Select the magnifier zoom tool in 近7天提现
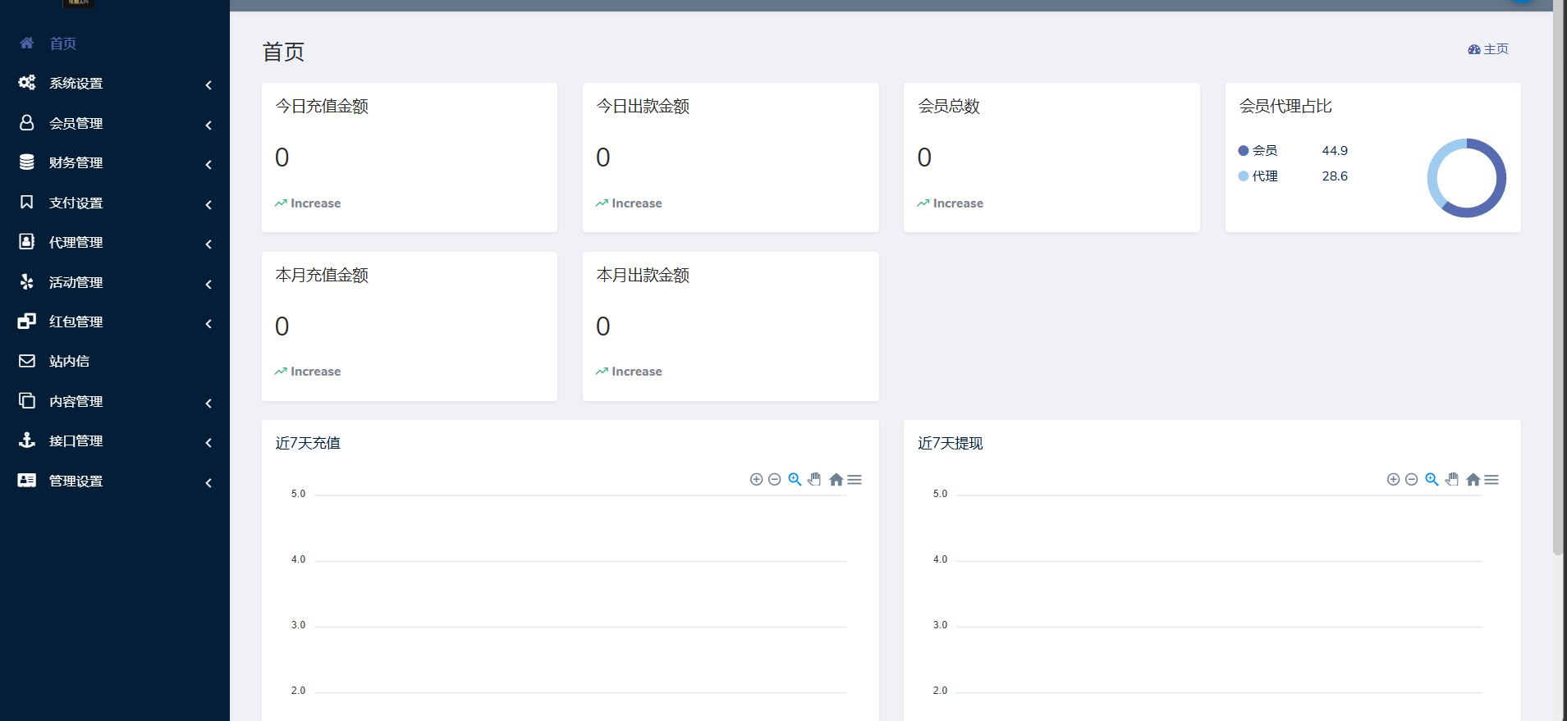Viewport: 1567px width, 721px height. 1432,480
